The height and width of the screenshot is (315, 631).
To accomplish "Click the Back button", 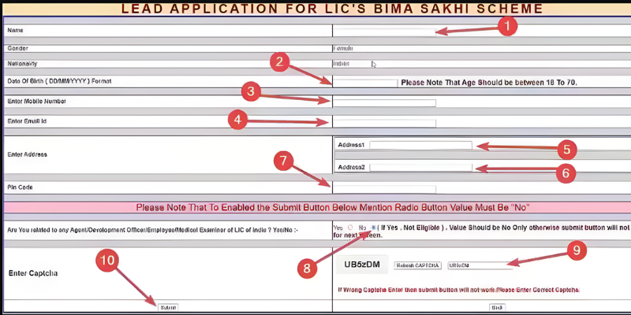I will (x=496, y=307).
